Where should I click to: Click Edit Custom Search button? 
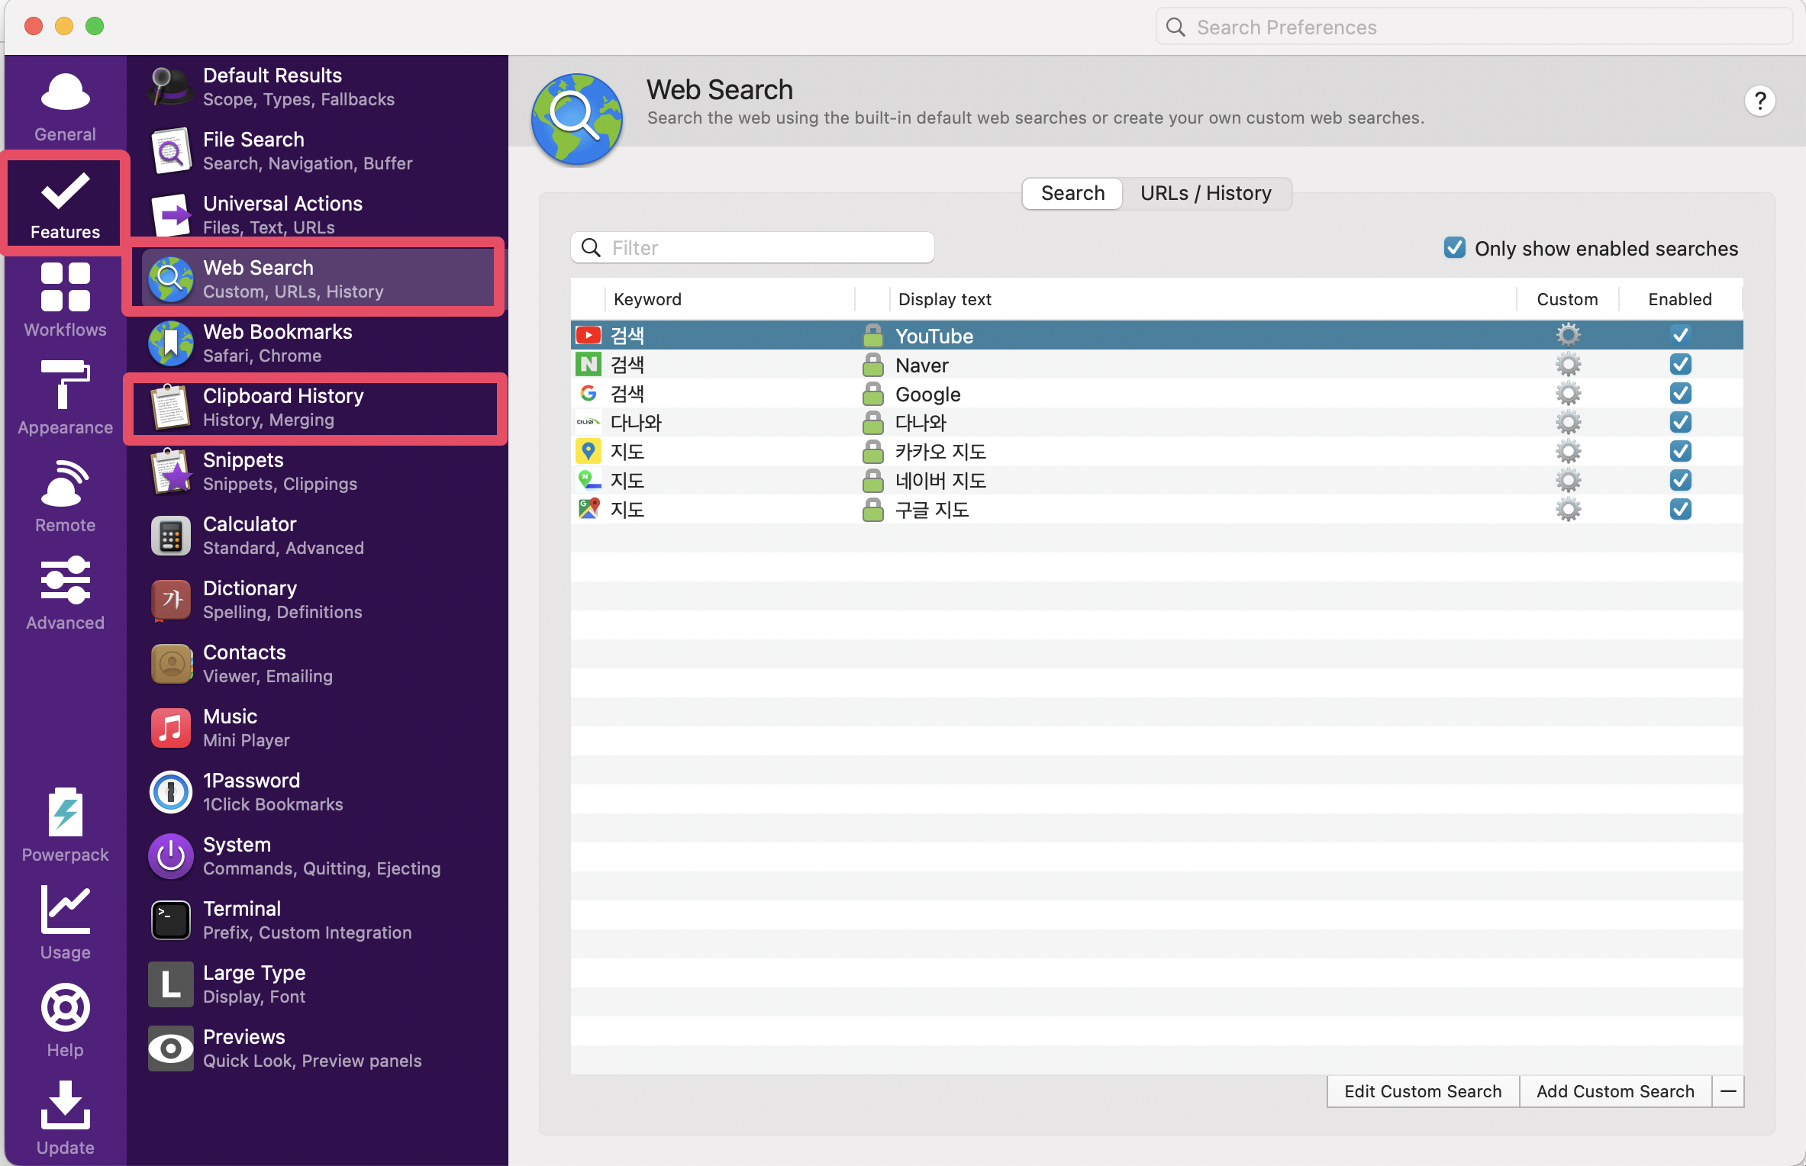click(1422, 1091)
